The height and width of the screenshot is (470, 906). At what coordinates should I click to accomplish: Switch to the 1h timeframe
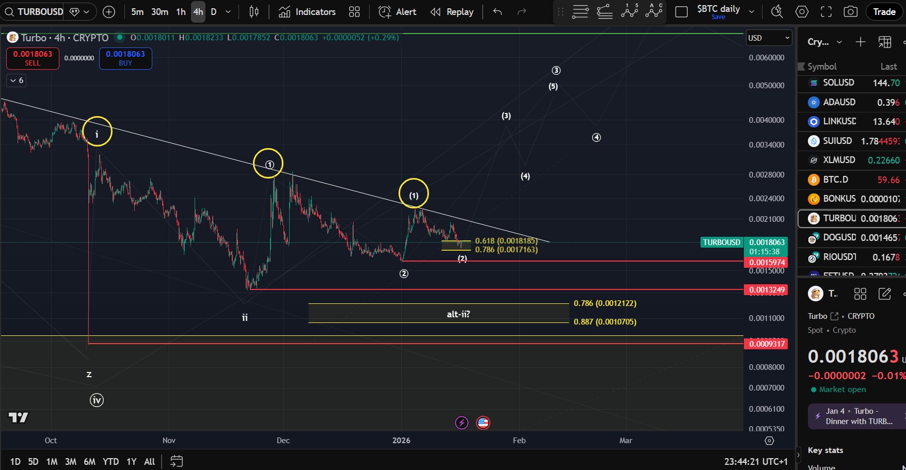point(181,11)
